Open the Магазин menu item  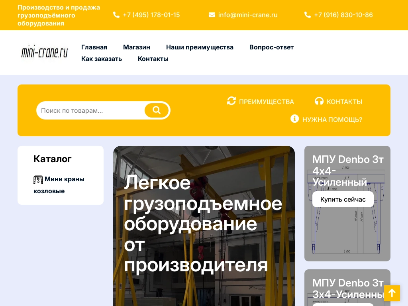pos(137,47)
